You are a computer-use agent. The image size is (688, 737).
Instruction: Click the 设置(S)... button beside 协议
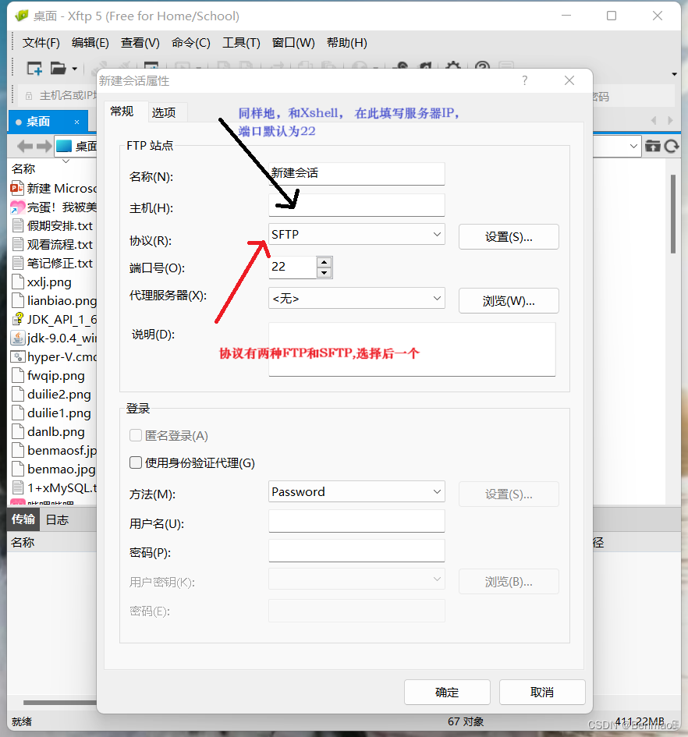point(509,236)
